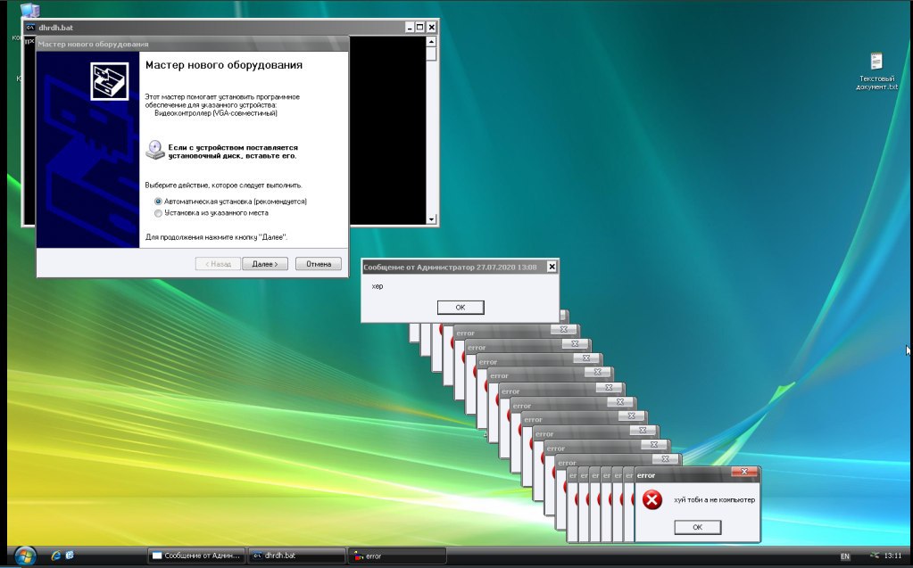Select the computer desktop icon at top-left

pyautogui.click(x=29, y=10)
